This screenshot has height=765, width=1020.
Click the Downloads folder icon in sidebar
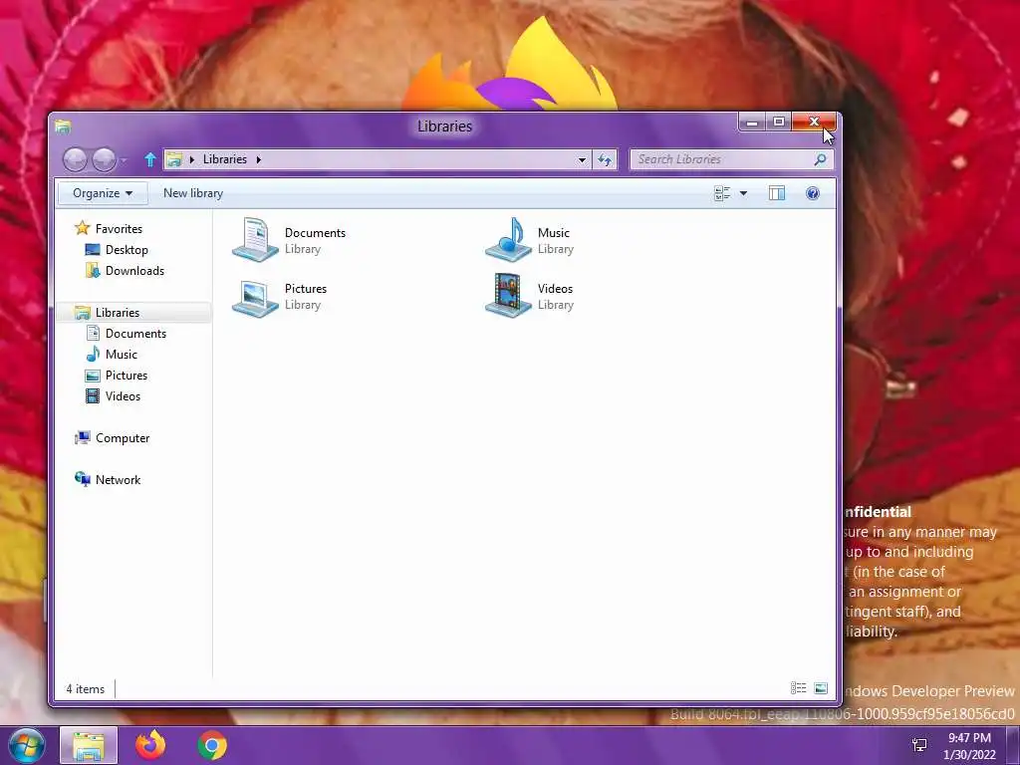[x=93, y=271]
